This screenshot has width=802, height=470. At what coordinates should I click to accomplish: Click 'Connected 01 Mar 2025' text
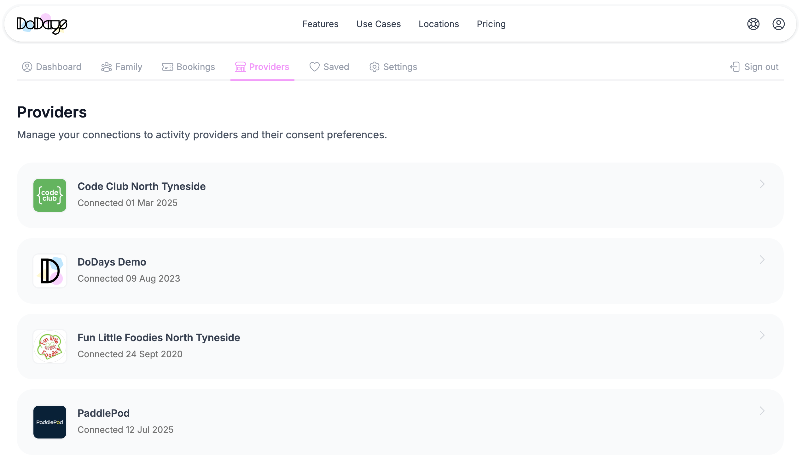tap(128, 203)
